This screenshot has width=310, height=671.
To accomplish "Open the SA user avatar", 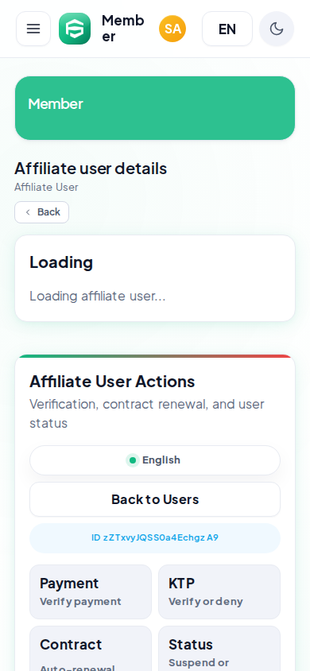I will pos(172,29).
